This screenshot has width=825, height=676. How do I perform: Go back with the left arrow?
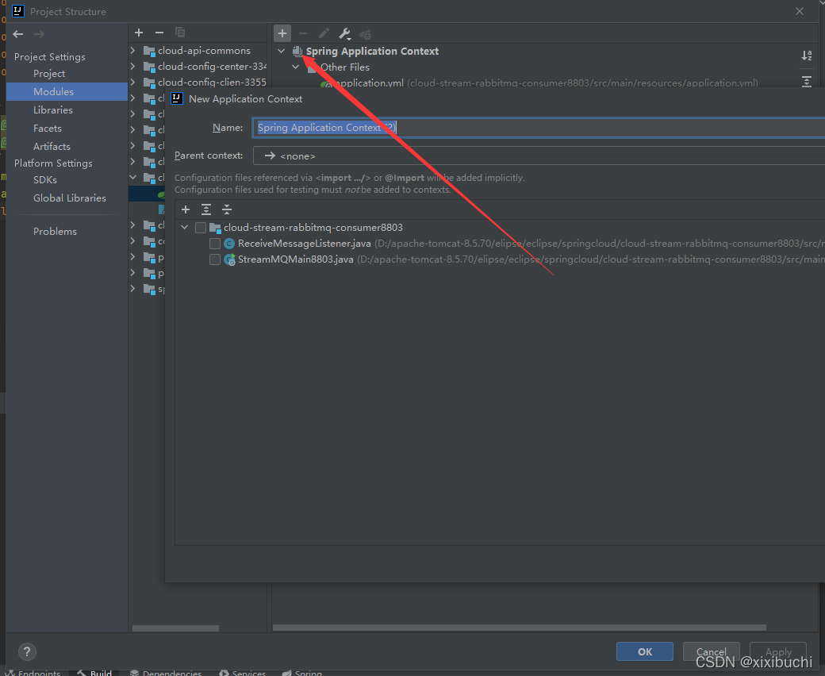click(x=18, y=34)
